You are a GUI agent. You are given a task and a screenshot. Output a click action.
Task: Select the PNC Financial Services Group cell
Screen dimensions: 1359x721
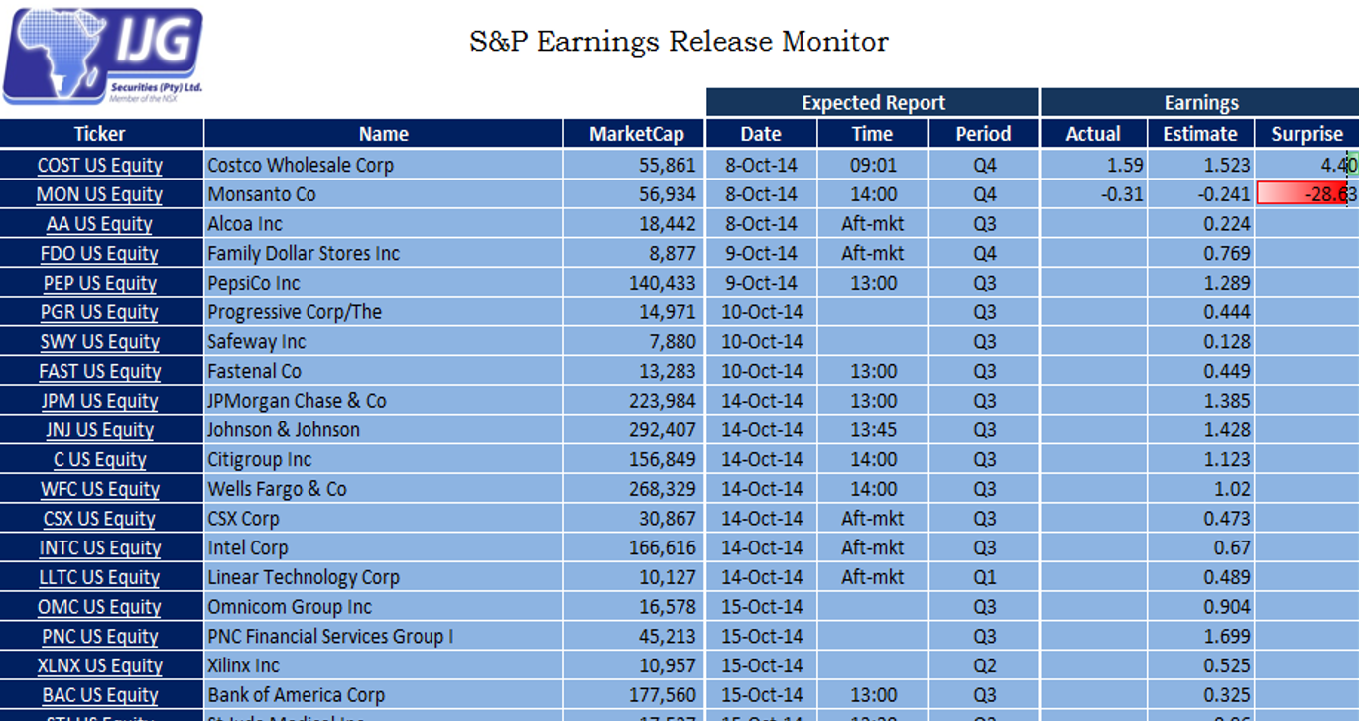(384, 637)
